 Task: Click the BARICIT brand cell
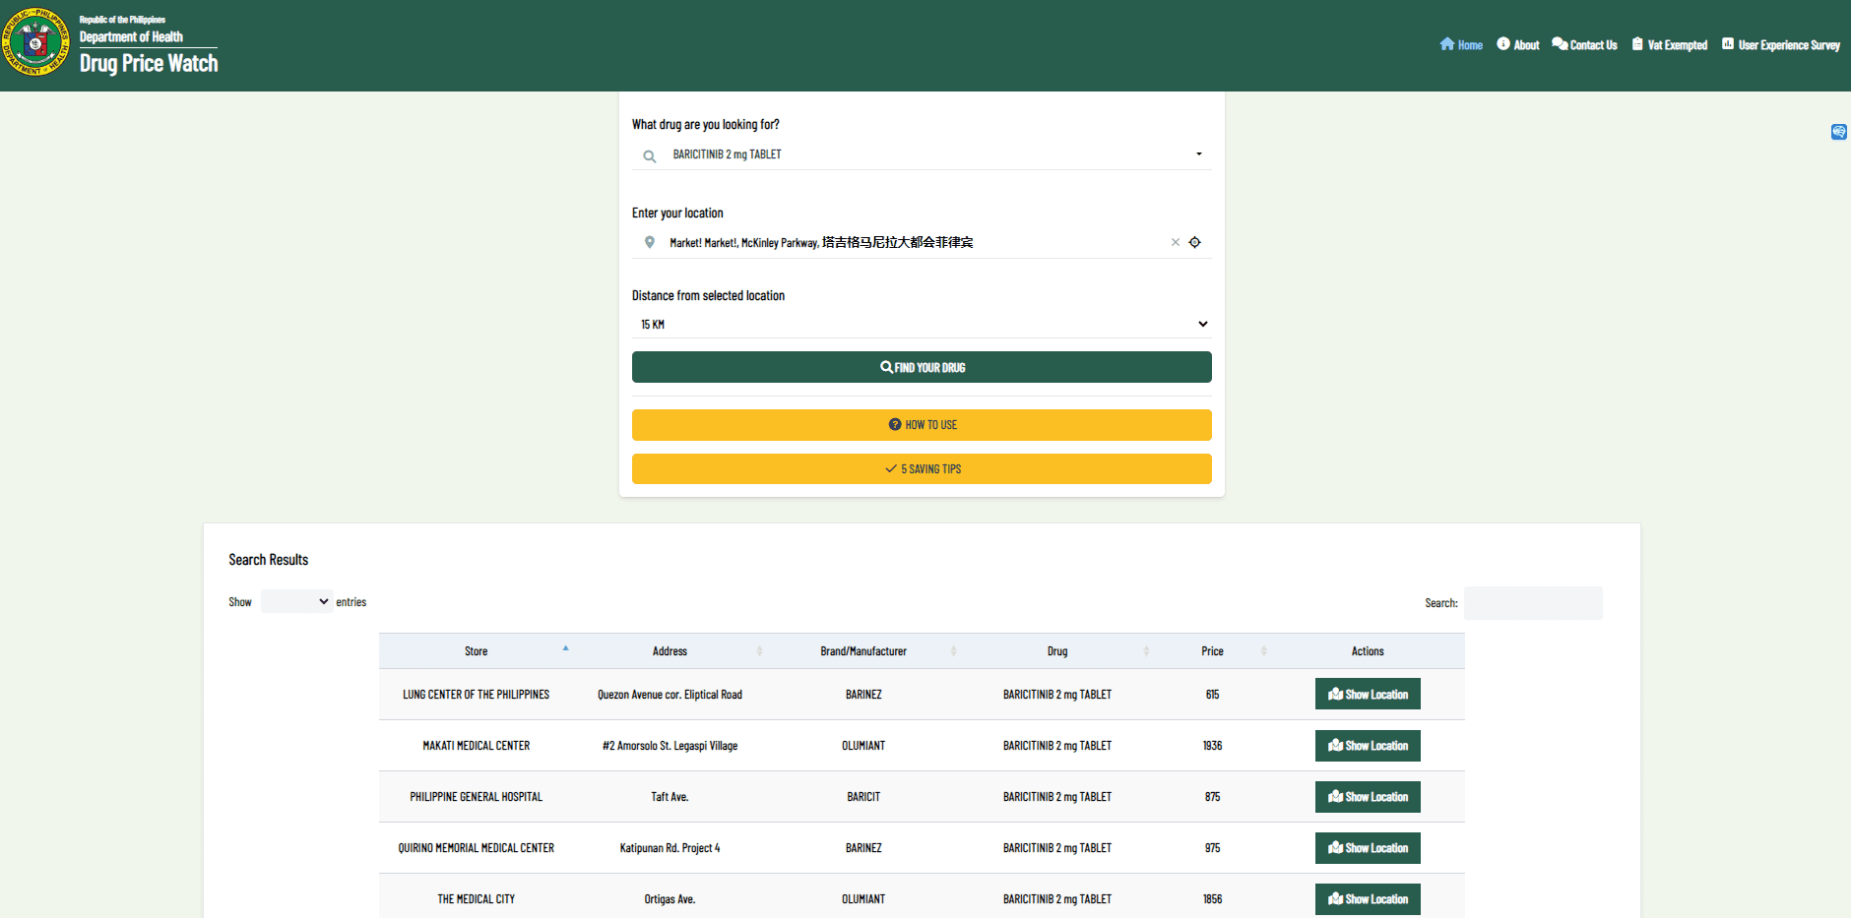(x=863, y=797)
